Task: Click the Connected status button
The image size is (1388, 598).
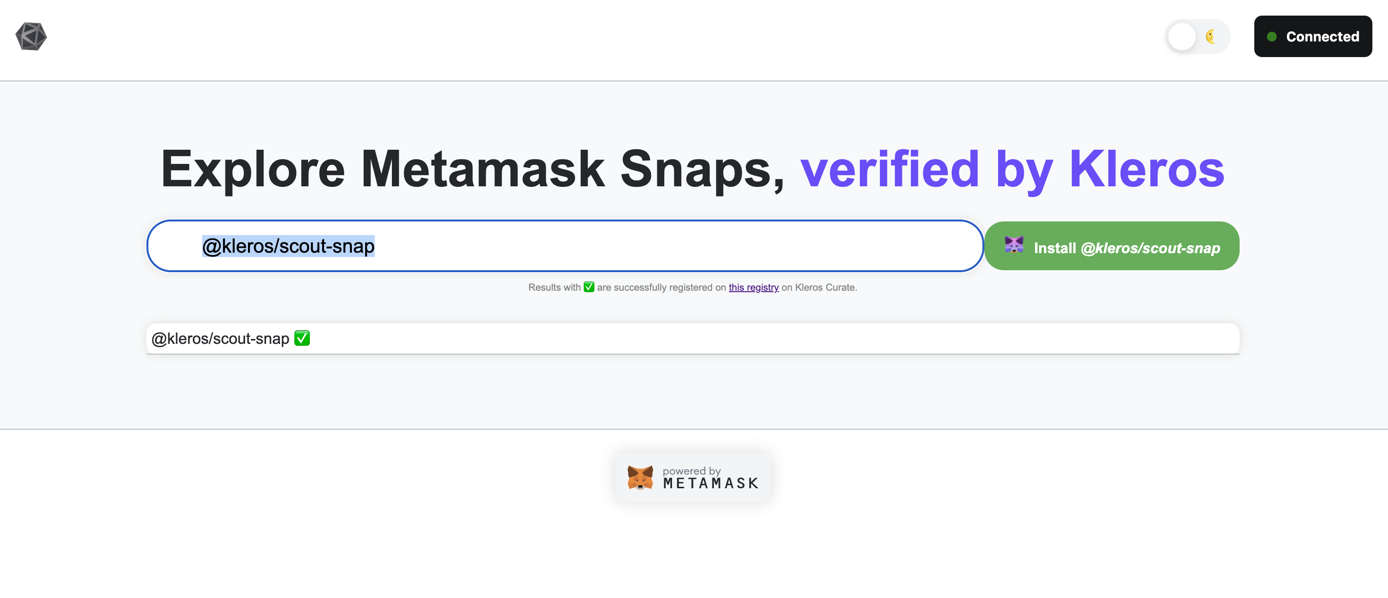Action: pos(1312,37)
